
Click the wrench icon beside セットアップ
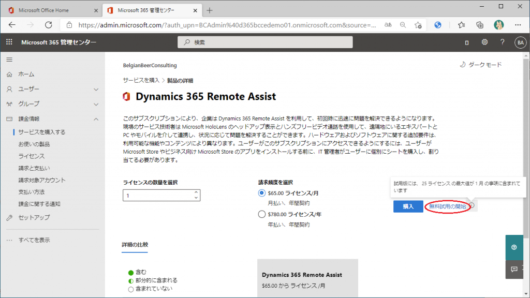point(9,218)
